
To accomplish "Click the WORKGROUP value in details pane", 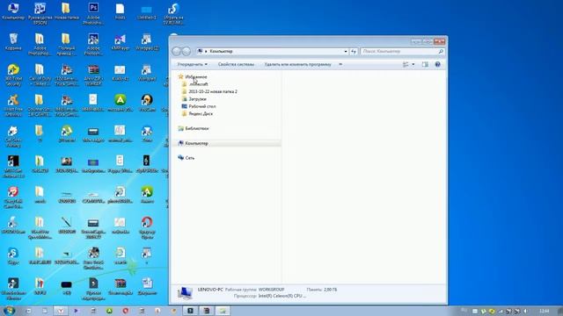I will coord(271,289).
